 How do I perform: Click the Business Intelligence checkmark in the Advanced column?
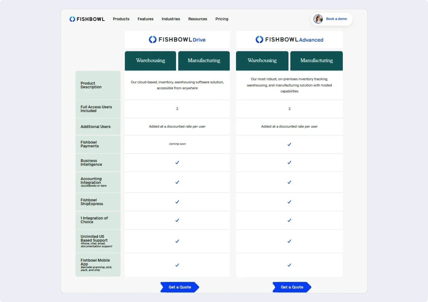pos(289,163)
